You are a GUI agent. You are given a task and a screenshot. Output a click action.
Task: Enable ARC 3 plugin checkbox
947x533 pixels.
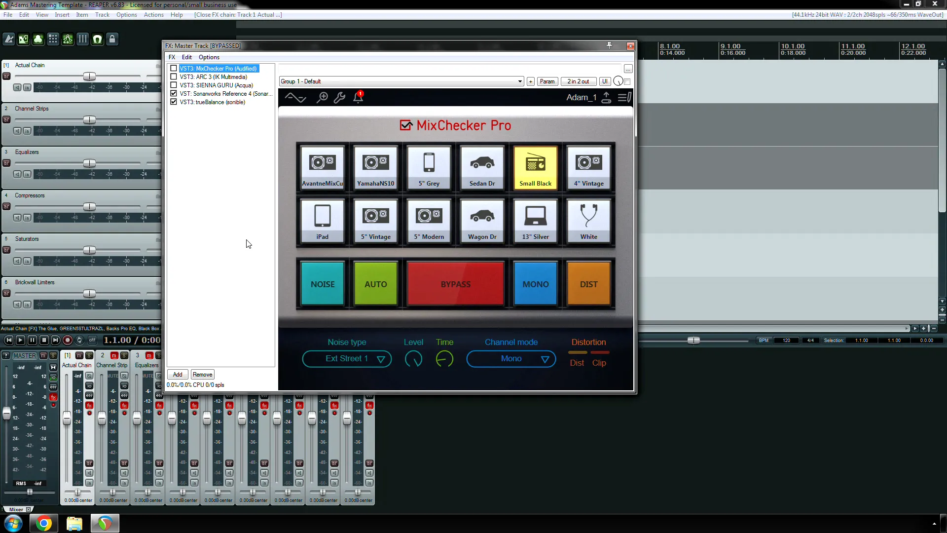pos(174,77)
